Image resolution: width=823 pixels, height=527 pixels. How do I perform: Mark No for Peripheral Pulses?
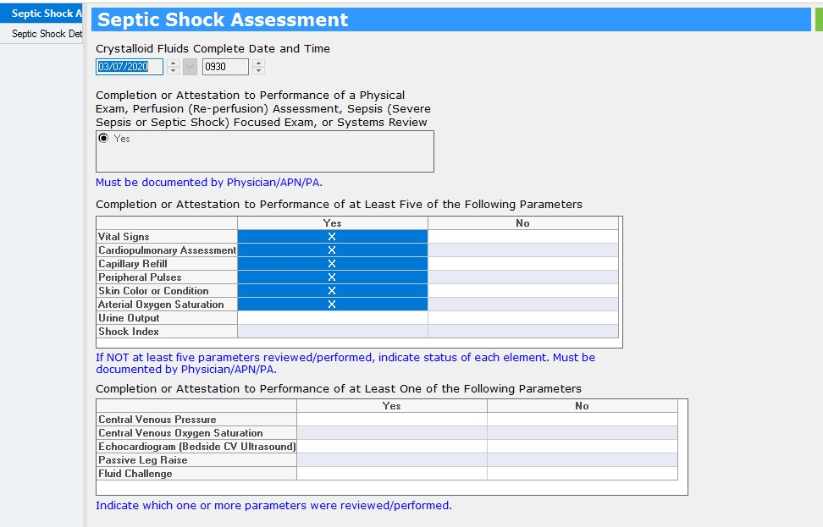click(523, 277)
